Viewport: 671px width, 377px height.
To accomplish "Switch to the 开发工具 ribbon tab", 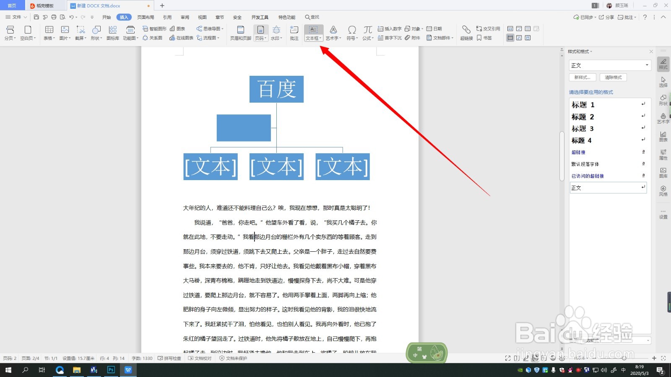I will [260, 17].
